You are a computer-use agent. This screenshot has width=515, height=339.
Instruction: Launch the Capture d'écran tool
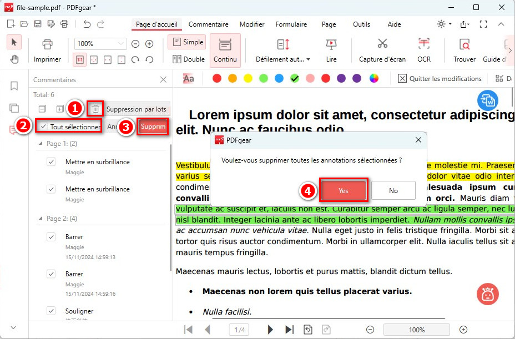coord(382,50)
